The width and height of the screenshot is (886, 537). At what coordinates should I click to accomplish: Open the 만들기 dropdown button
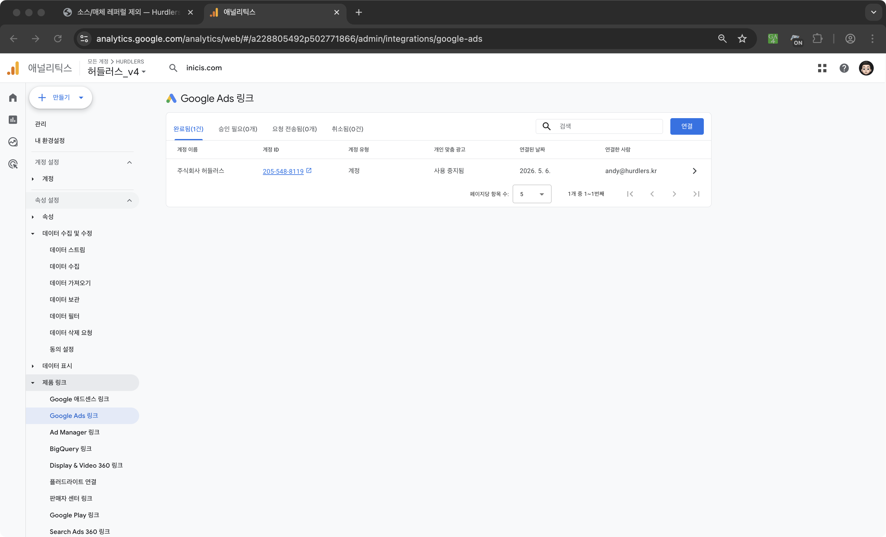(61, 97)
